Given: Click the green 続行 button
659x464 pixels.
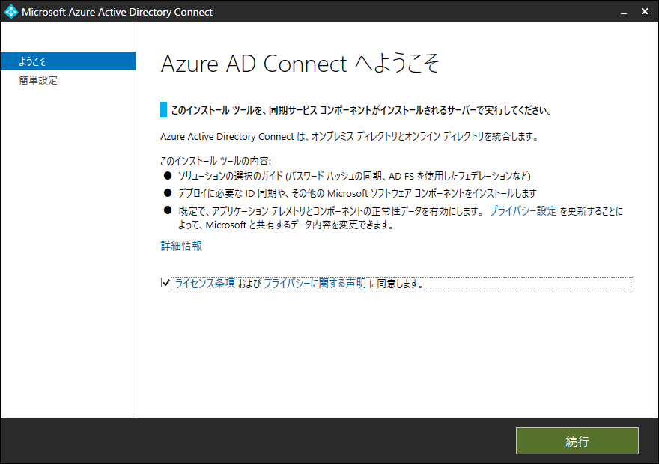Looking at the screenshot, I should point(577,441).
